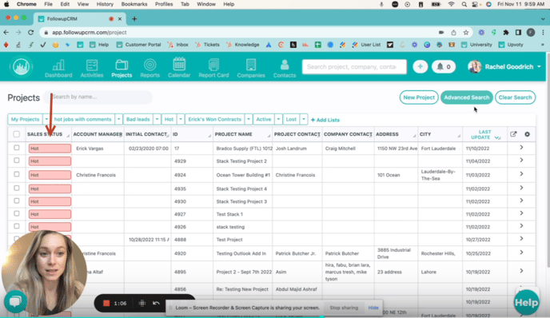
Task: Click Hide in the Loom sharing bar
Action: coord(373,308)
